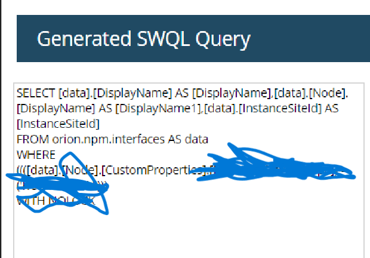The image size is (370, 258).
Task: Place cursor on the SELECT keyword
Action: 36,93
